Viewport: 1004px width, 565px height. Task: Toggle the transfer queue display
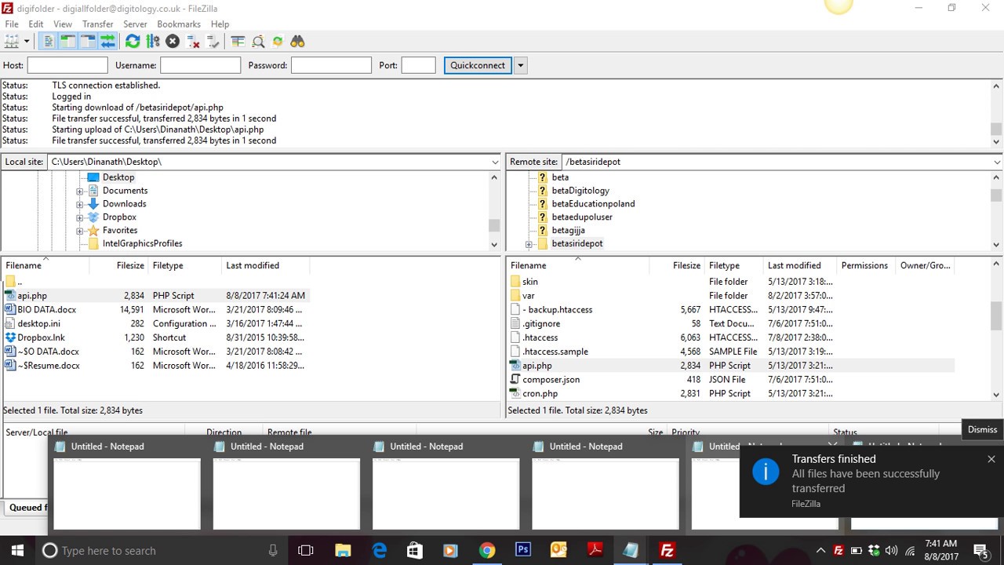click(x=107, y=42)
